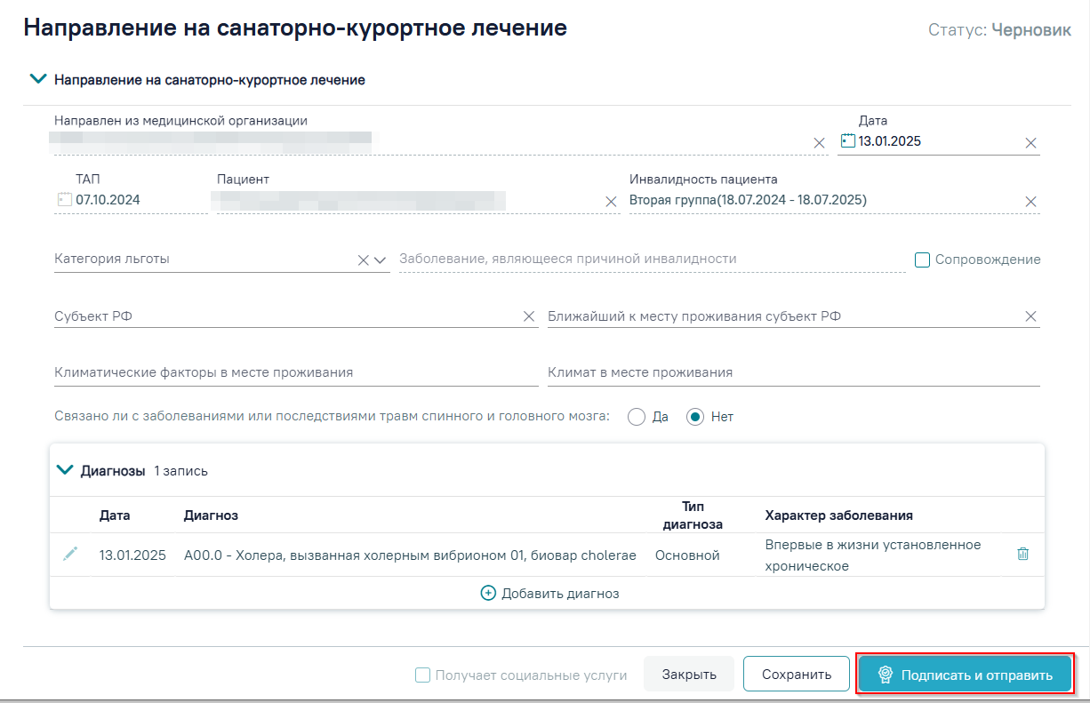This screenshot has width=1090, height=703.
Task: Click the Сохранить button
Action: [797, 675]
